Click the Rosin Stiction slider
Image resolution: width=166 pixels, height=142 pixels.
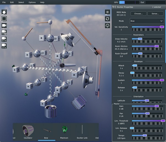click(x=147, y=46)
